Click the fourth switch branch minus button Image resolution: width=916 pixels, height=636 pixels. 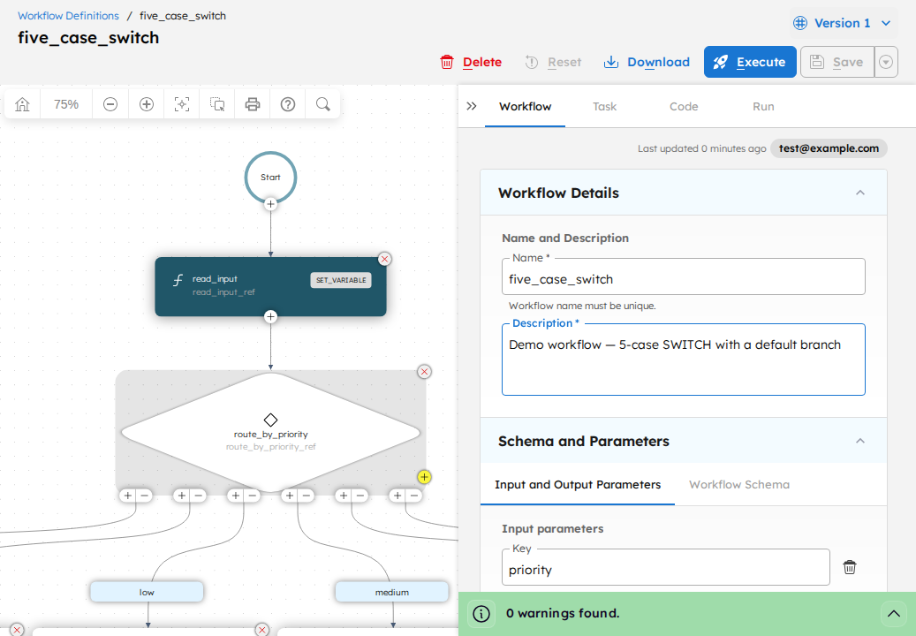click(x=307, y=496)
